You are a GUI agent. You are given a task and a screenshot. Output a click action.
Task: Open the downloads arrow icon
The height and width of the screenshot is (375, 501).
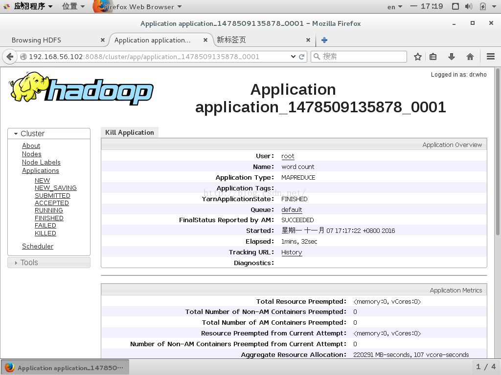[x=452, y=57]
